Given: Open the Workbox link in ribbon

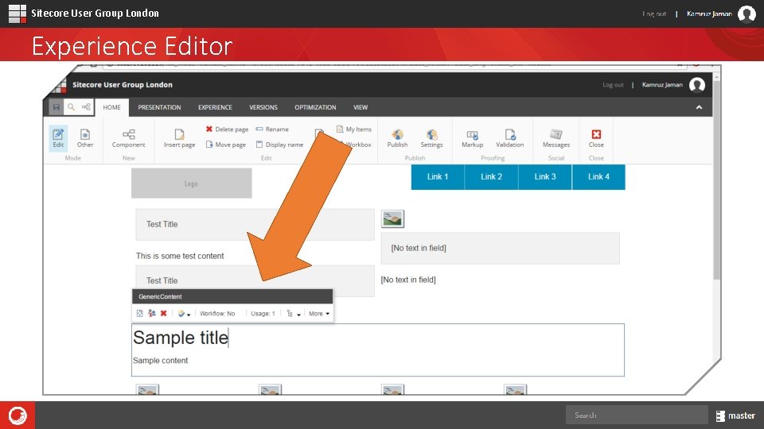Looking at the screenshot, I should coord(358,145).
